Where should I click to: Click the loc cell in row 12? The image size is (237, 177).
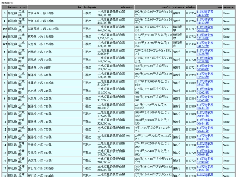coord(54,129)
